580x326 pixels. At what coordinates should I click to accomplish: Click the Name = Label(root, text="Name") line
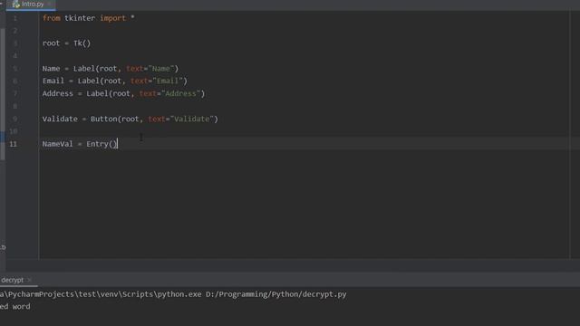(x=111, y=69)
